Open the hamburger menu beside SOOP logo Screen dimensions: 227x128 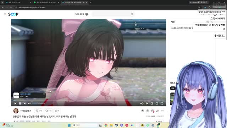pyautogui.click(x=5, y=14)
